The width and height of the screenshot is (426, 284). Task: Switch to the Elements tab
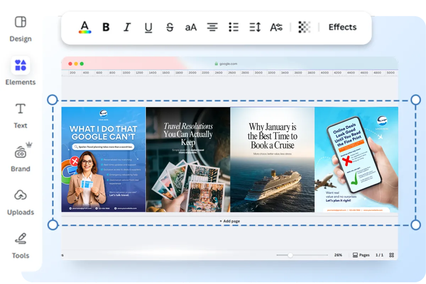tap(20, 71)
